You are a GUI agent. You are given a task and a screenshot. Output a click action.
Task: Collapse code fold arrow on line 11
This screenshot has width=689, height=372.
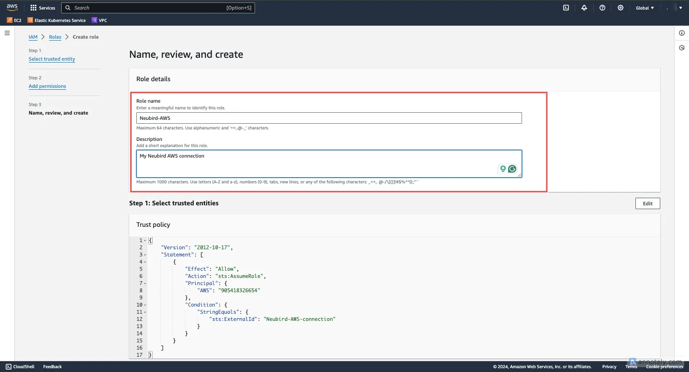[x=145, y=312]
